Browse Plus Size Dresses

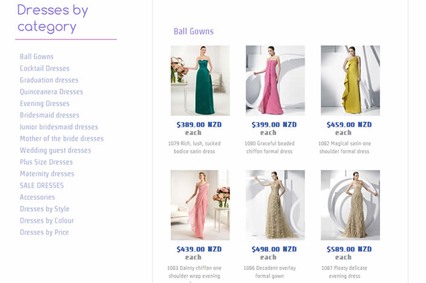[x=47, y=162]
